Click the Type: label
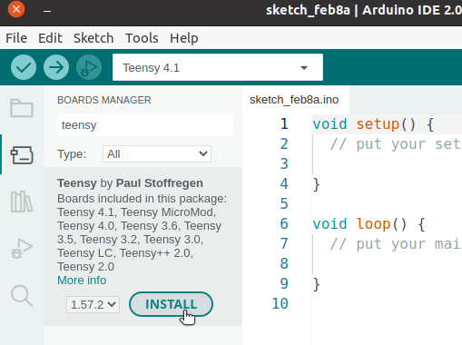Screen dimensions: 462x345 point(72,154)
